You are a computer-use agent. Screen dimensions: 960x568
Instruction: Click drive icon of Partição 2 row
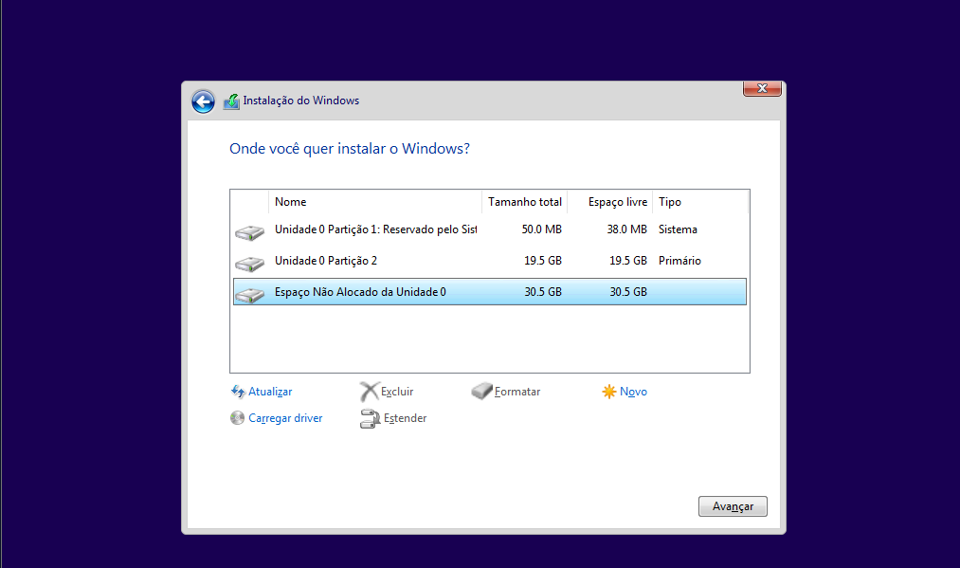pos(250,264)
